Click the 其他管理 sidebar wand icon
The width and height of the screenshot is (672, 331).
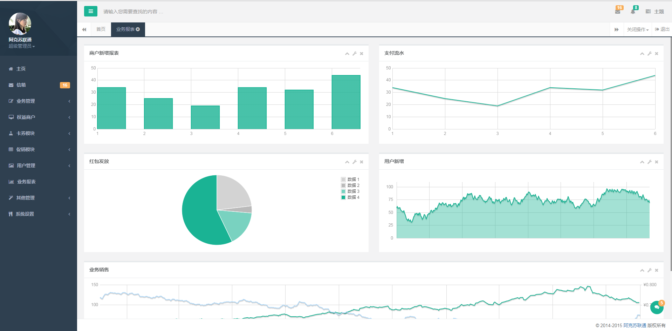tap(11, 198)
